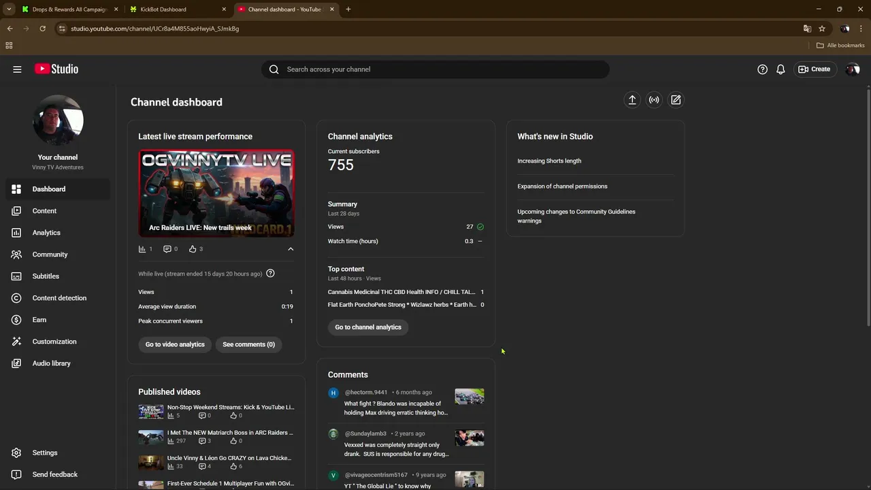Viewport: 871px width, 490px height.
Task: Open First-Ever Schedule 1 Multiplayer video
Action: click(x=231, y=483)
